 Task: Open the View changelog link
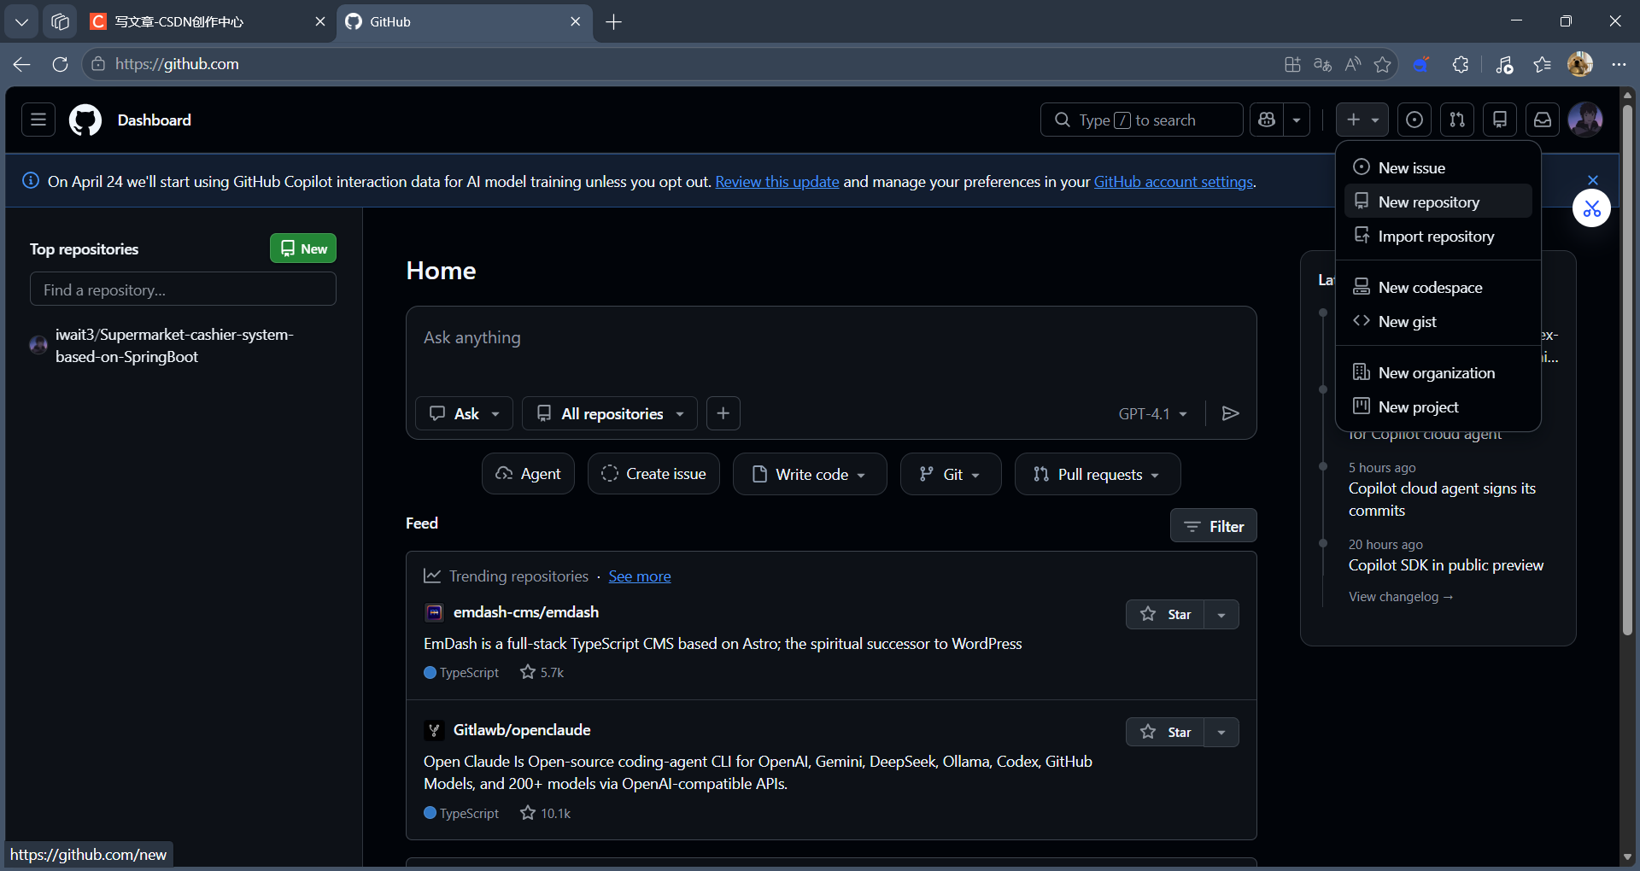coord(1401,597)
